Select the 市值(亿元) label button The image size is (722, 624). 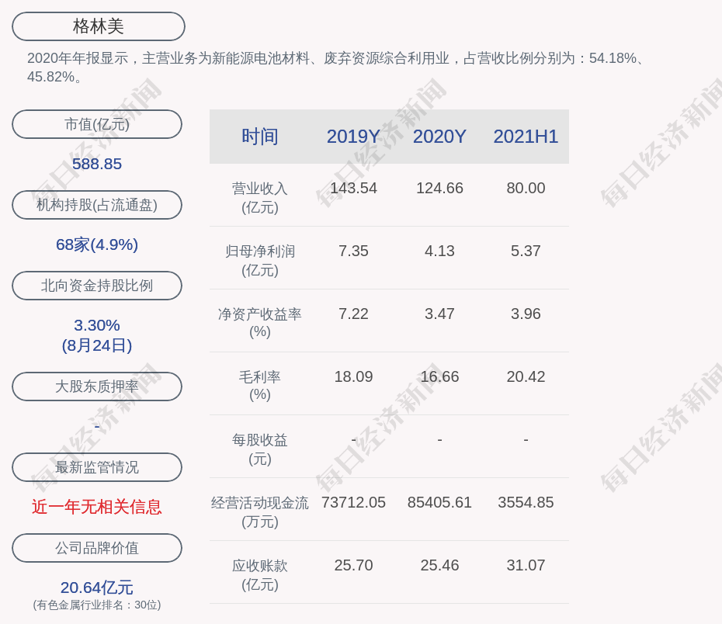pos(97,124)
